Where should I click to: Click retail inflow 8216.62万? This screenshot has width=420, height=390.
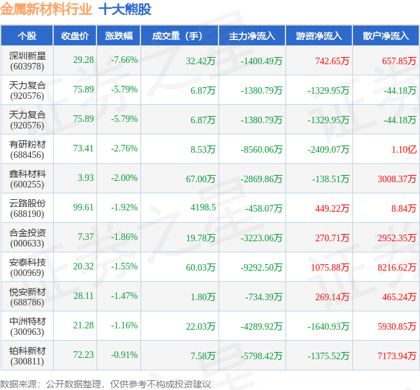point(397,267)
